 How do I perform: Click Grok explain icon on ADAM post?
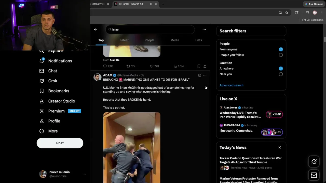199,75
